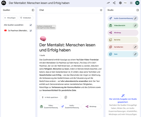Viewport: 141px width, 117px height.
Task: Click Audio-Zusammenfassung chat suggestion chip
Action: 70,106
